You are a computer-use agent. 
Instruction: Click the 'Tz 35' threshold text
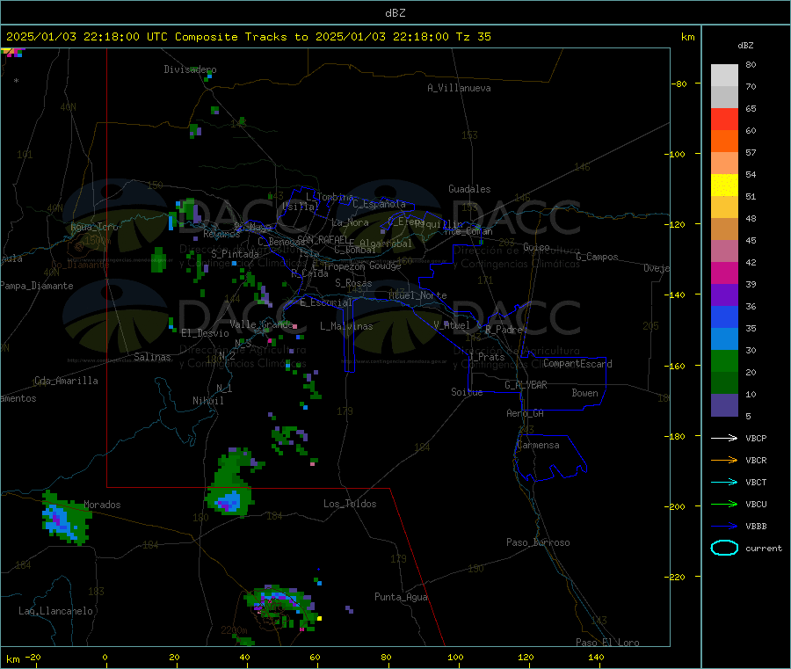pyautogui.click(x=473, y=37)
